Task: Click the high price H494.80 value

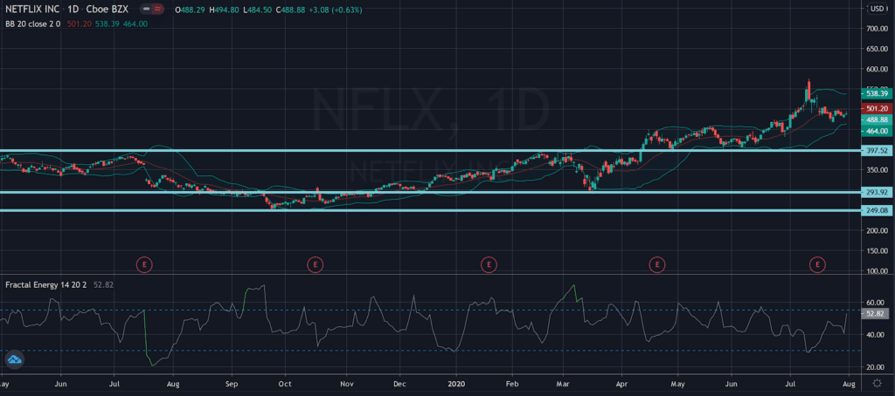Action: (x=225, y=10)
